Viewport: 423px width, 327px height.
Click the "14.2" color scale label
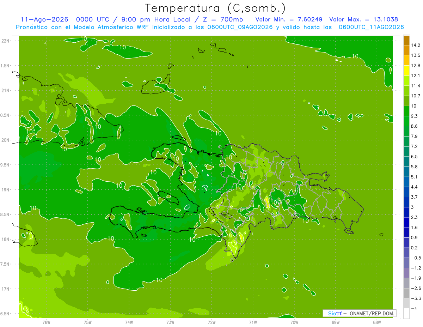tap(415, 45)
